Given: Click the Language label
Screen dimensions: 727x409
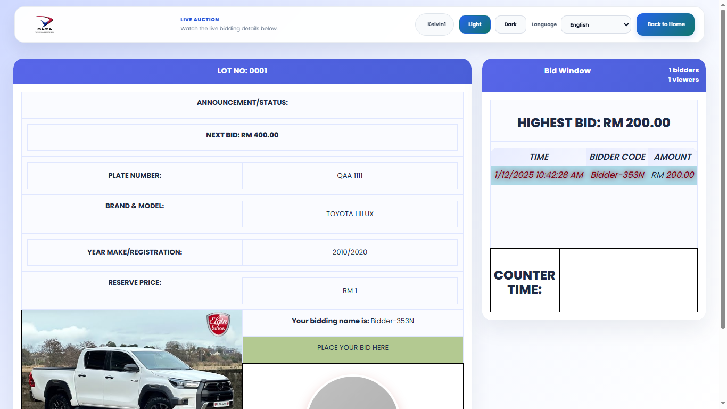Looking at the screenshot, I should pos(544,24).
